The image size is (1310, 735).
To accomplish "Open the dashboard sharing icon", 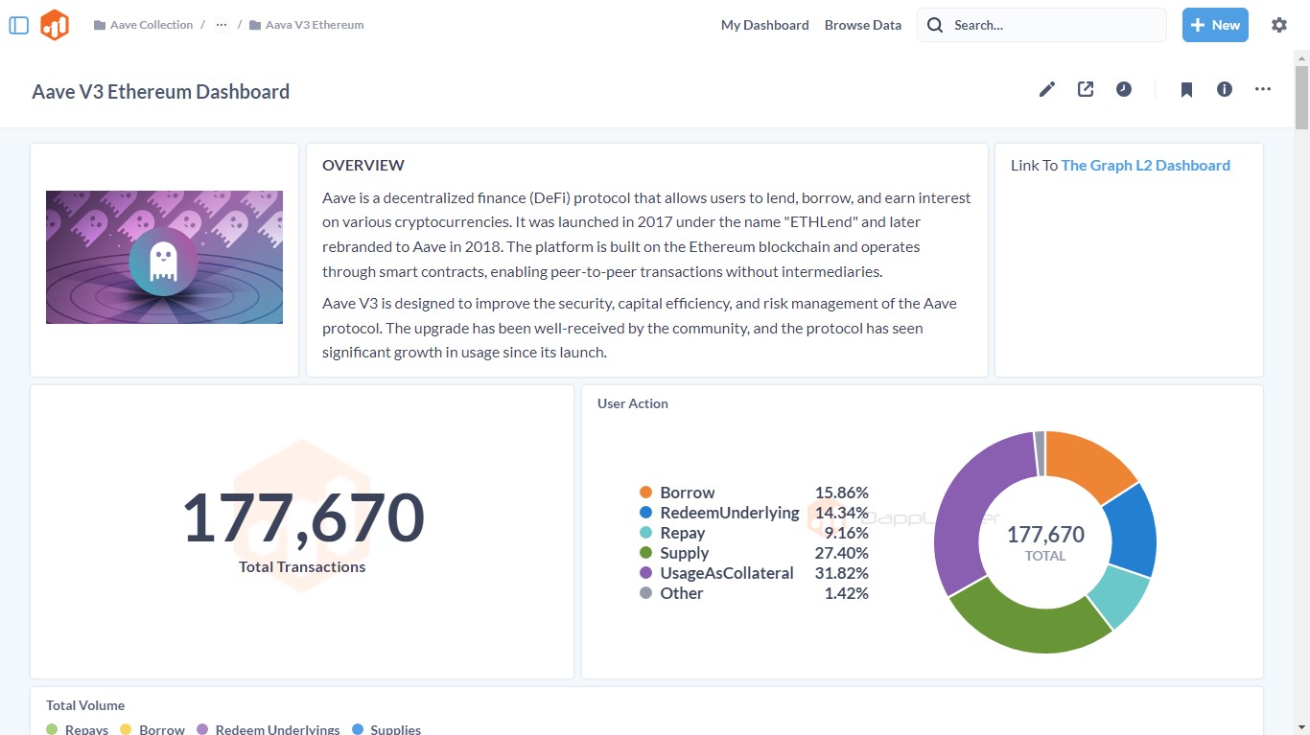I will pyautogui.click(x=1086, y=89).
